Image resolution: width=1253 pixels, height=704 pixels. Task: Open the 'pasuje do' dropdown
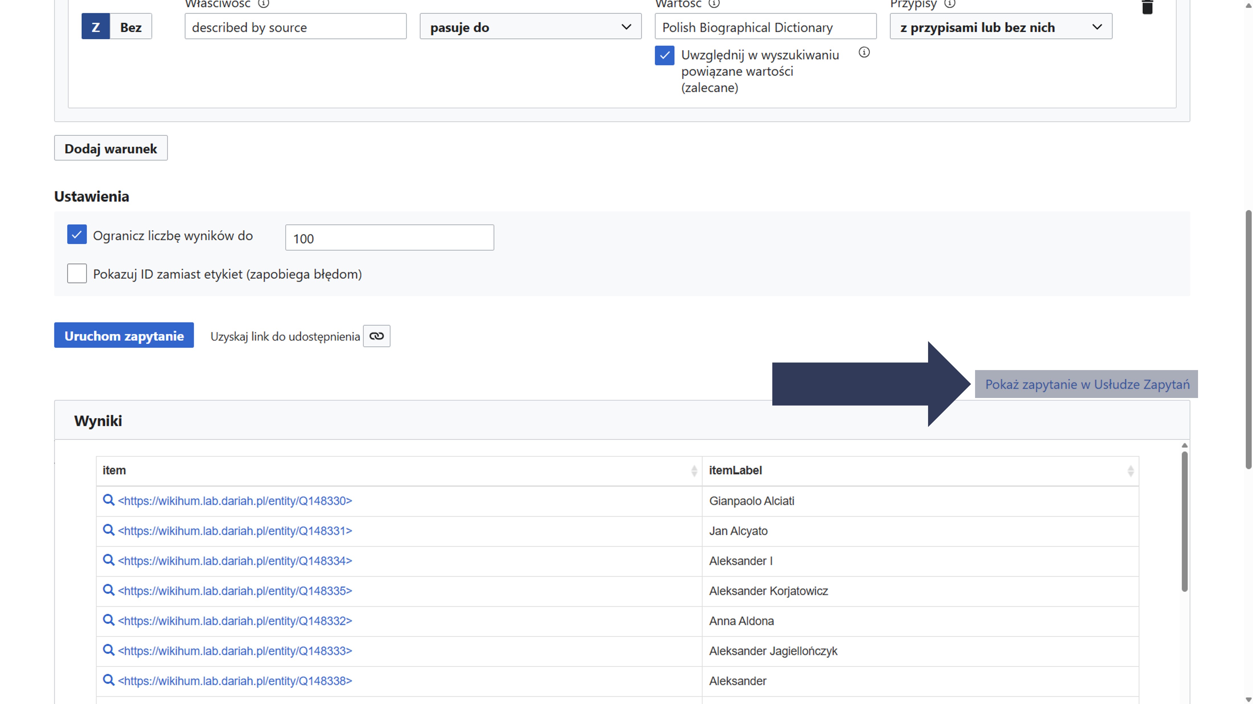530,27
